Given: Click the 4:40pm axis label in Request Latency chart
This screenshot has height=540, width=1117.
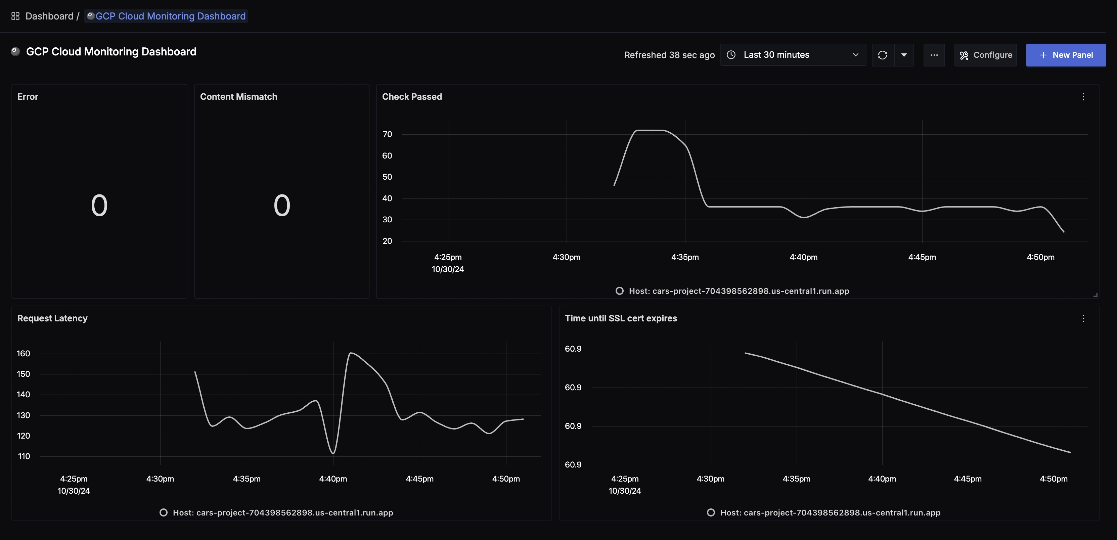Looking at the screenshot, I should [x=333, y=479].
